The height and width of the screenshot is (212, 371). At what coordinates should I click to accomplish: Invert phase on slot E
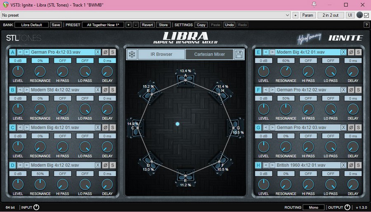pos(351,52)
